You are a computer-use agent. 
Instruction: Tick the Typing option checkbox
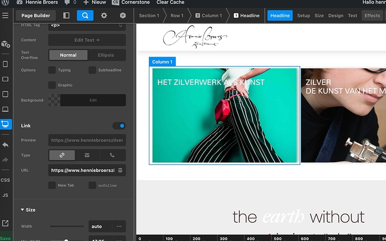(52, 70)
